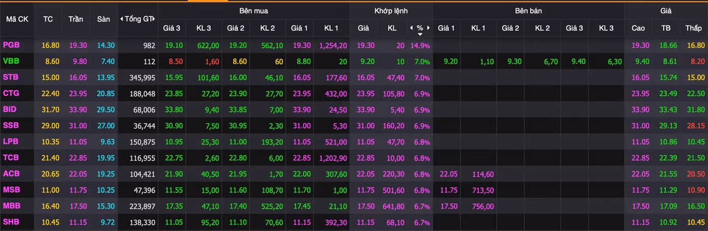Image resolution: width=708 pixels, height=231 pixels.
Task: Click Thấp header in Giá group
Action: click(x=693, y=28)
